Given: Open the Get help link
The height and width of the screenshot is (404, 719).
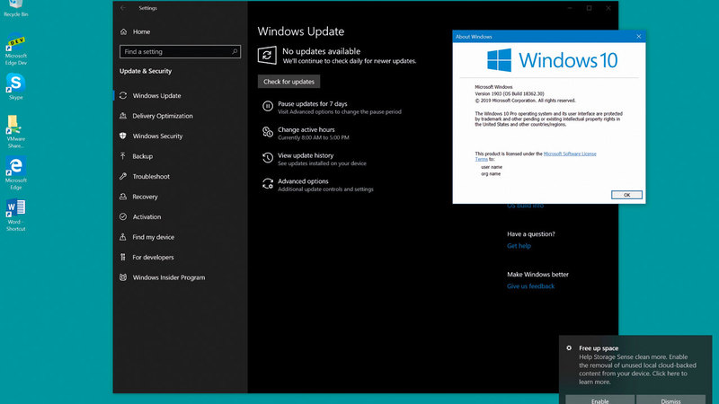Looking at the screenshot, I should tap(519, 246).
